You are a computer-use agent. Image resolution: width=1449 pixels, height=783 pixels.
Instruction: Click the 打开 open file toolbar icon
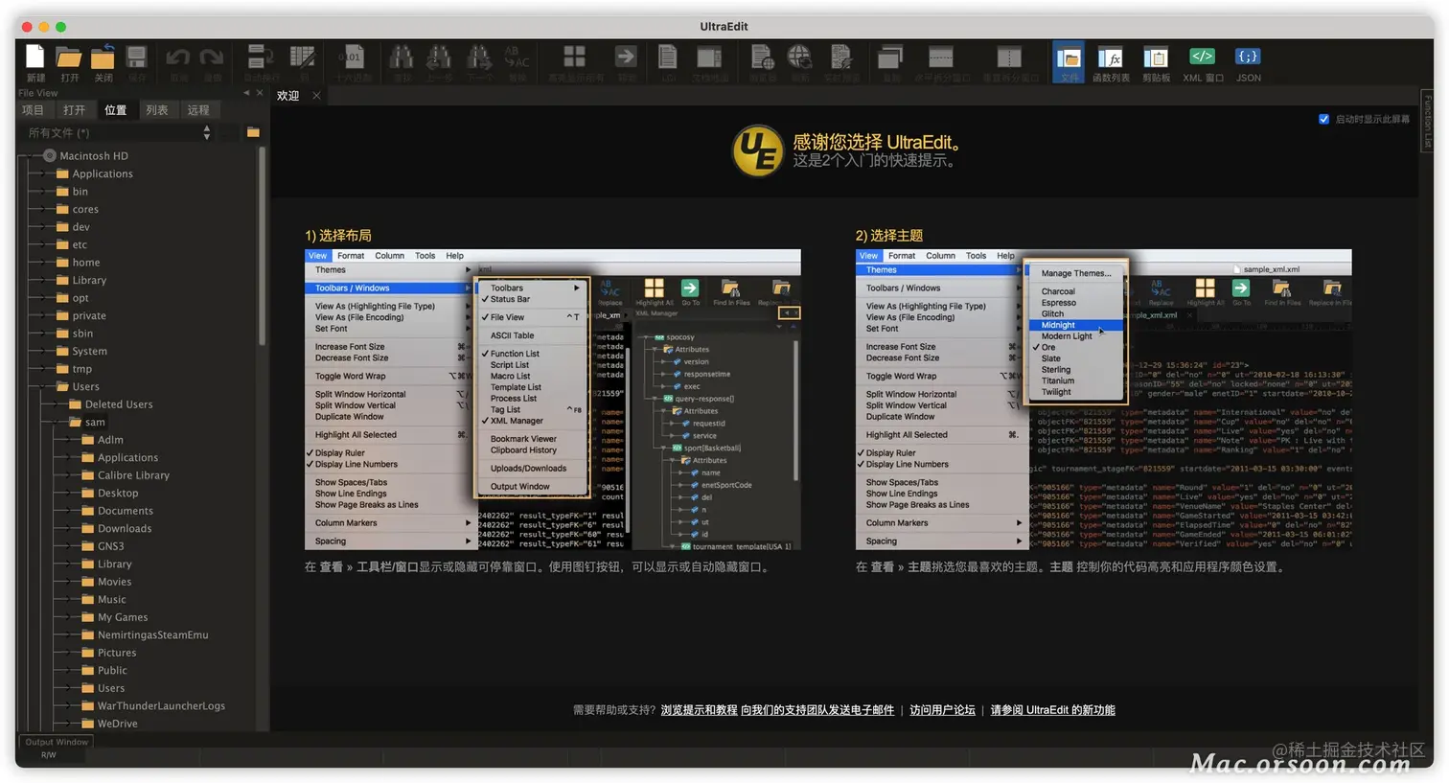point(69,58)
